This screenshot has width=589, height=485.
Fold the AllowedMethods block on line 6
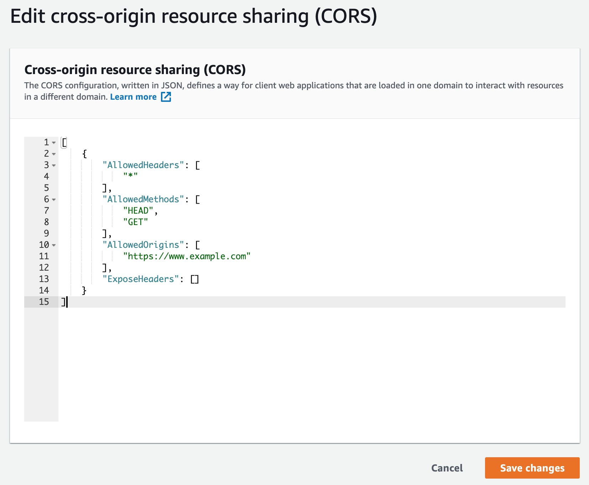coord(54,199)
